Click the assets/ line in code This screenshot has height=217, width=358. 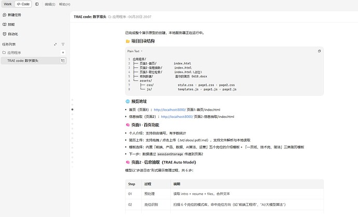click(146, 81)
